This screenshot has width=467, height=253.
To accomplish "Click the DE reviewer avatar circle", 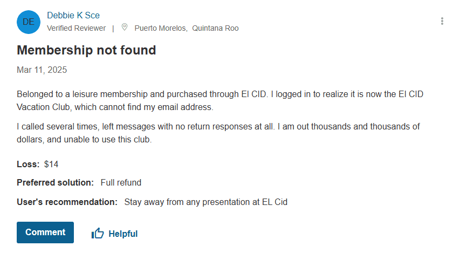I will click(29, 22).
